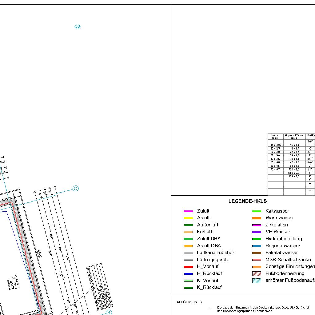Click the LEGENDE-HKLS heading
This screenshot has height=315, width=315.
[248, 201]
